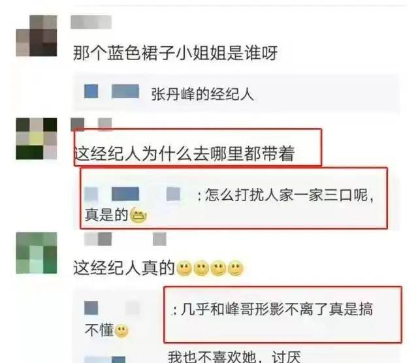Viewport: 418px width, 363px height.
Task: Select comment 这经纪人为什么去哪里都带着
Action: tap(184, 154)
